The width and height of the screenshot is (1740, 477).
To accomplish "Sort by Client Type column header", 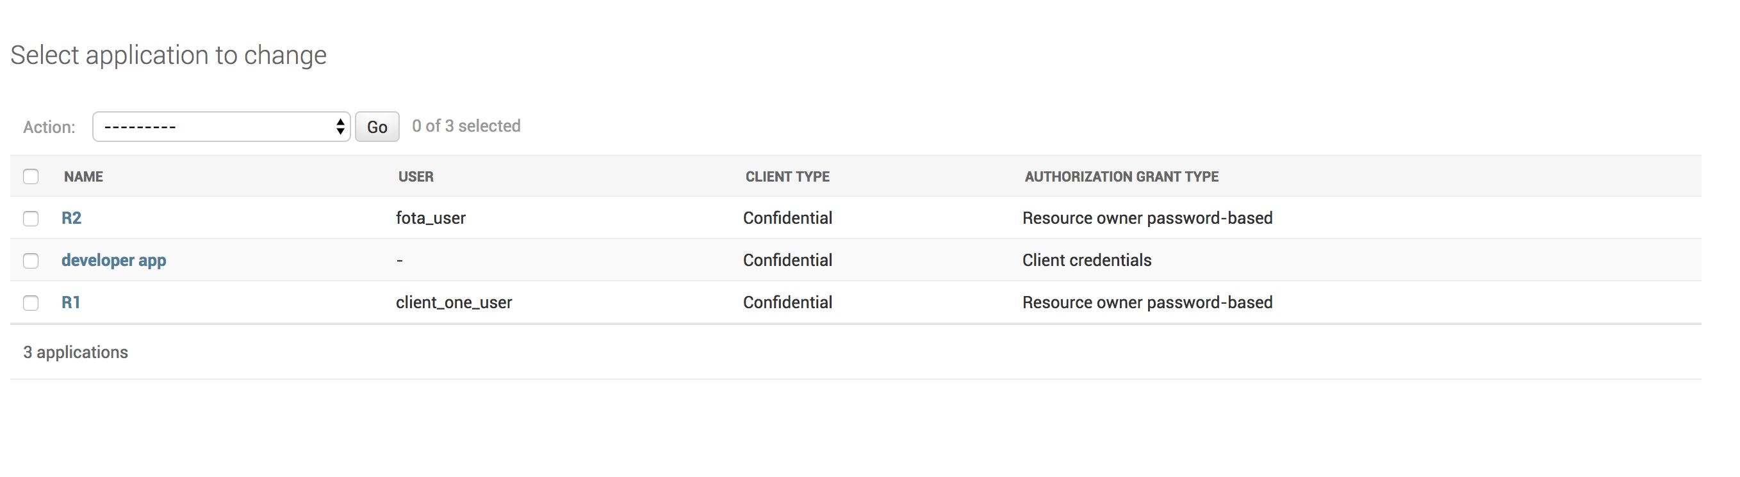I will [787, 176].
